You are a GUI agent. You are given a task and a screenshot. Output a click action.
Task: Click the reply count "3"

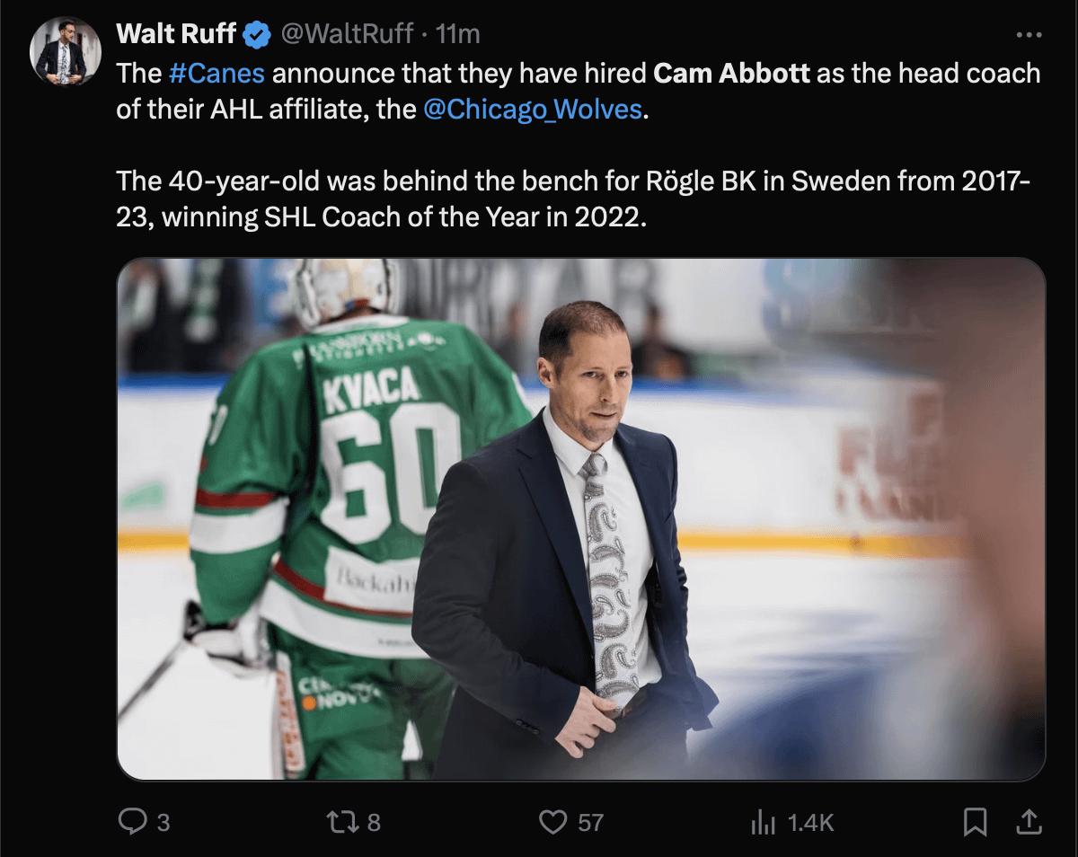pyautogui.click(x=163, y=822)
